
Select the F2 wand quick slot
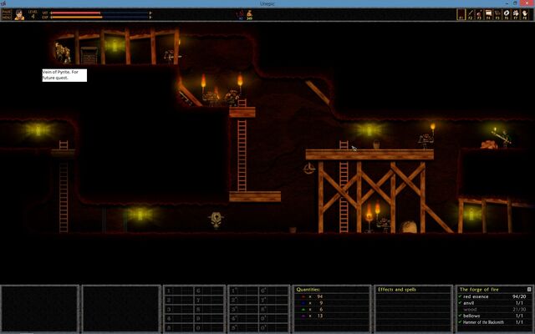[470, 15]
